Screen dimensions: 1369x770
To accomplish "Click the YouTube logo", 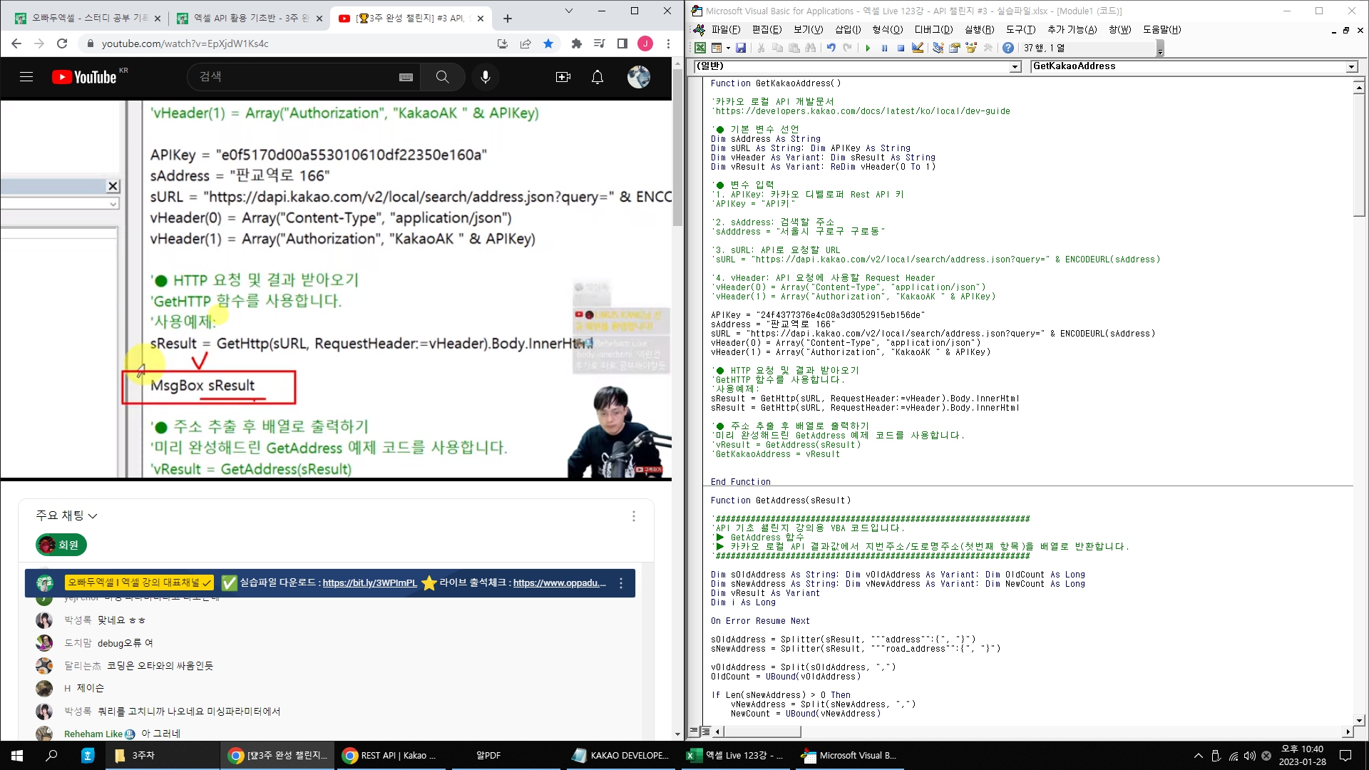I will point(83,77).
